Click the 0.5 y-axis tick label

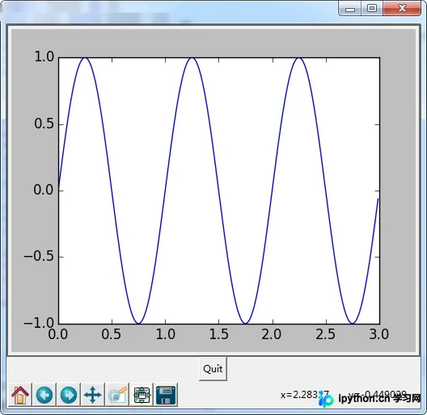(x=44, y=124)
